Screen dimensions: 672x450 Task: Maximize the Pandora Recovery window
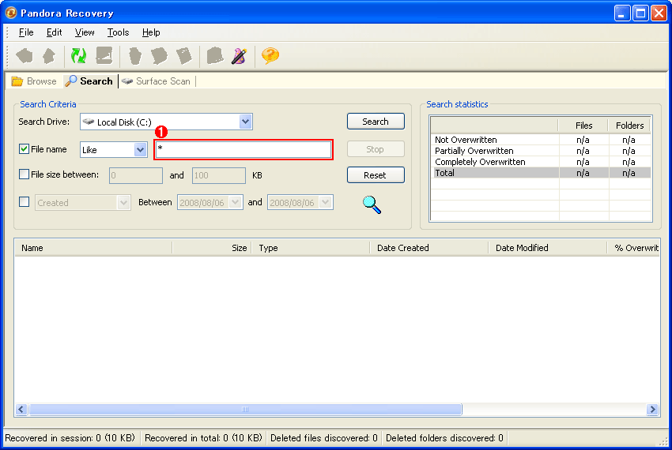pos(640,13)
